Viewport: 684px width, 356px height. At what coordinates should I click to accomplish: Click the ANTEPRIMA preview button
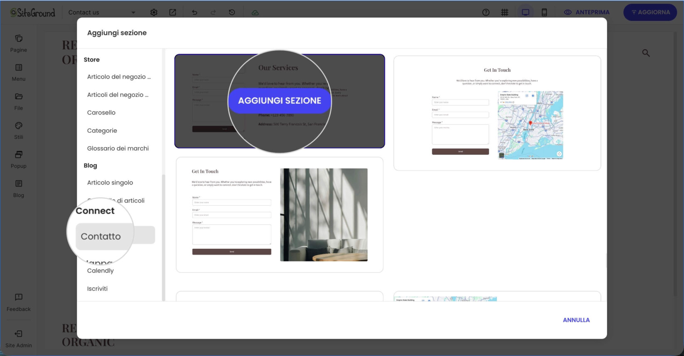[x=587, y=12]
